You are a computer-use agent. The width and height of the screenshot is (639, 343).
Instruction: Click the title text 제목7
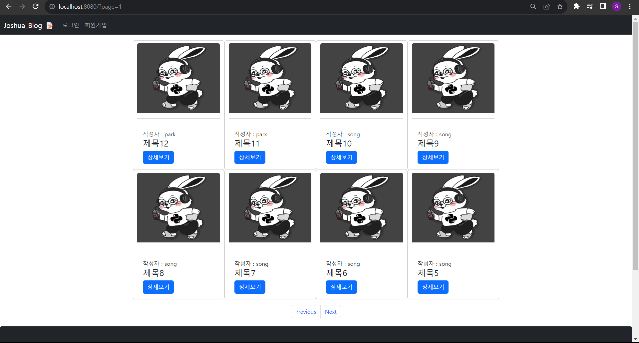pyautogui.click(x=245, y=273)
